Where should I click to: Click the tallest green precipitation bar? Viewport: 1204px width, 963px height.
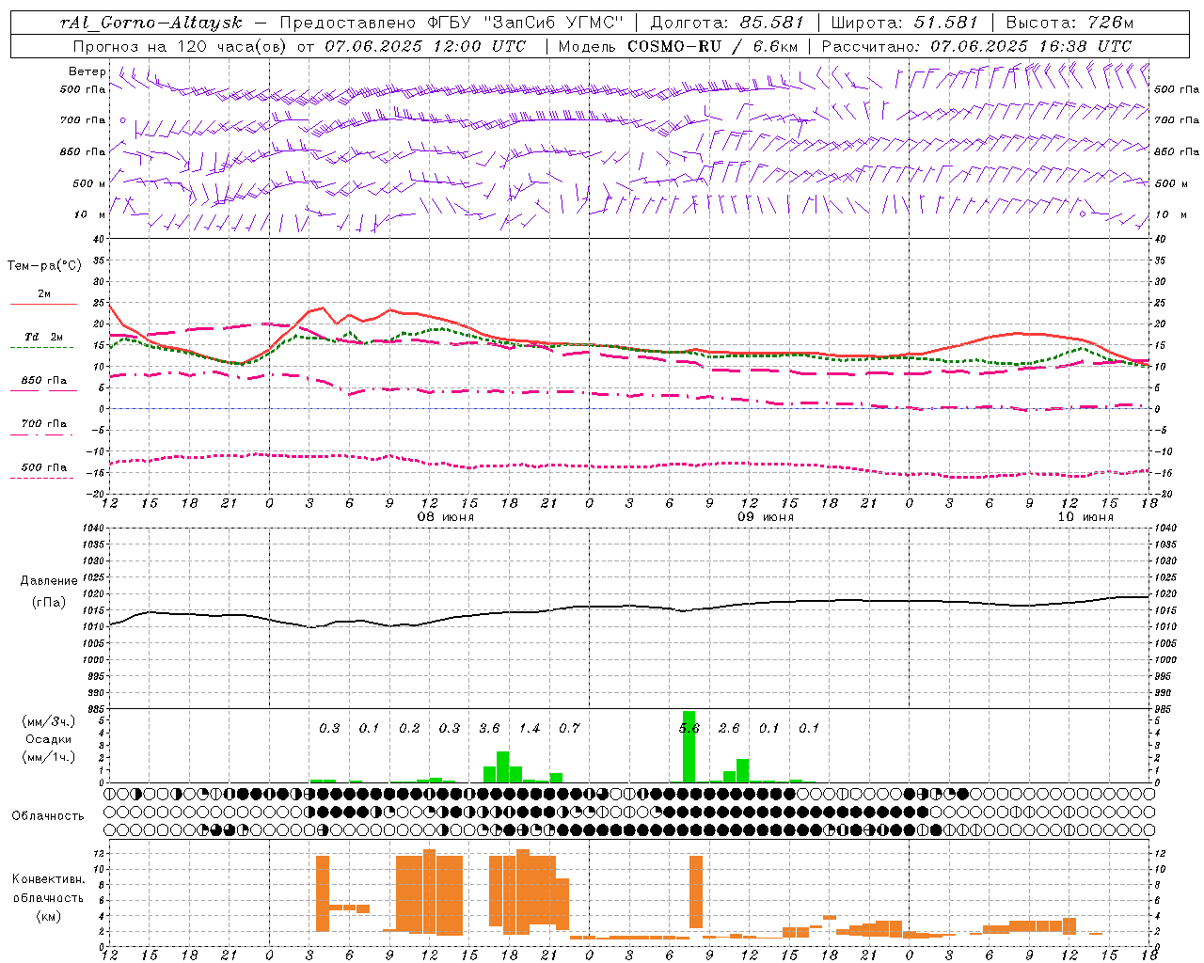click(x=689, y=747)
